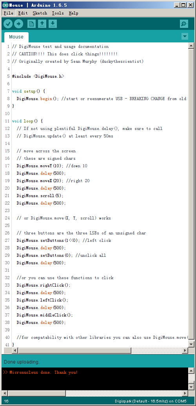Click the Save sketch down-arrow icon
196x406 pixels.
point(53,24)
